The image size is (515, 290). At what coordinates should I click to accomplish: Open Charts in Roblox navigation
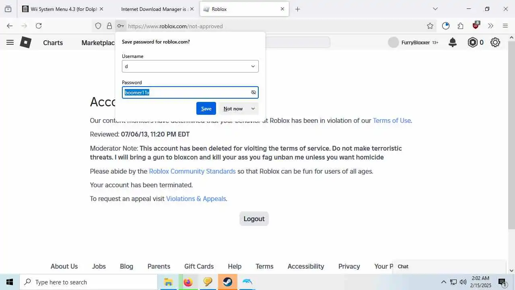pos(53,43)
